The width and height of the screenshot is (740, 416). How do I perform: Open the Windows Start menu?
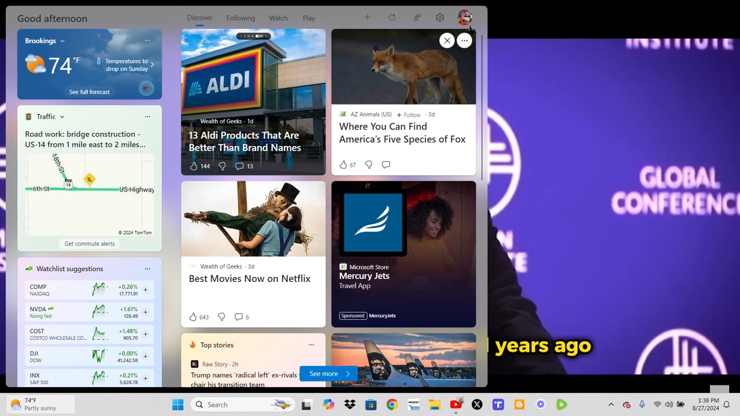(x=177, y=404)
